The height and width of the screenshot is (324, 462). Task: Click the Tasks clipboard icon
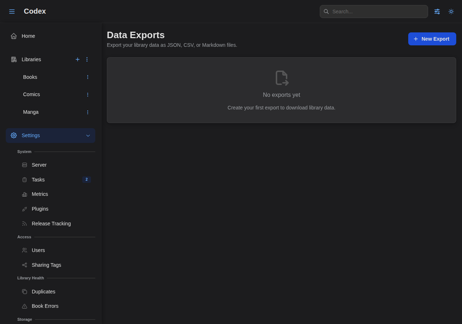pyautogui.click(x=25, y=180)
